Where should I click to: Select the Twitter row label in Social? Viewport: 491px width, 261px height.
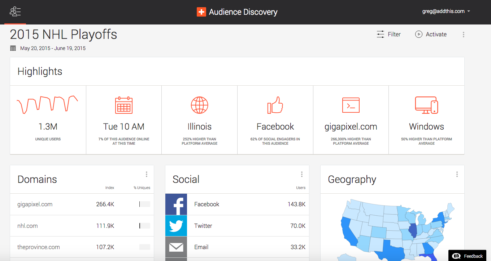click(x=203, y=226)
